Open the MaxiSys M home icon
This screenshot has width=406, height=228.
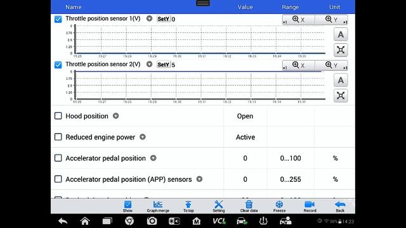click(x=196, y=221)
